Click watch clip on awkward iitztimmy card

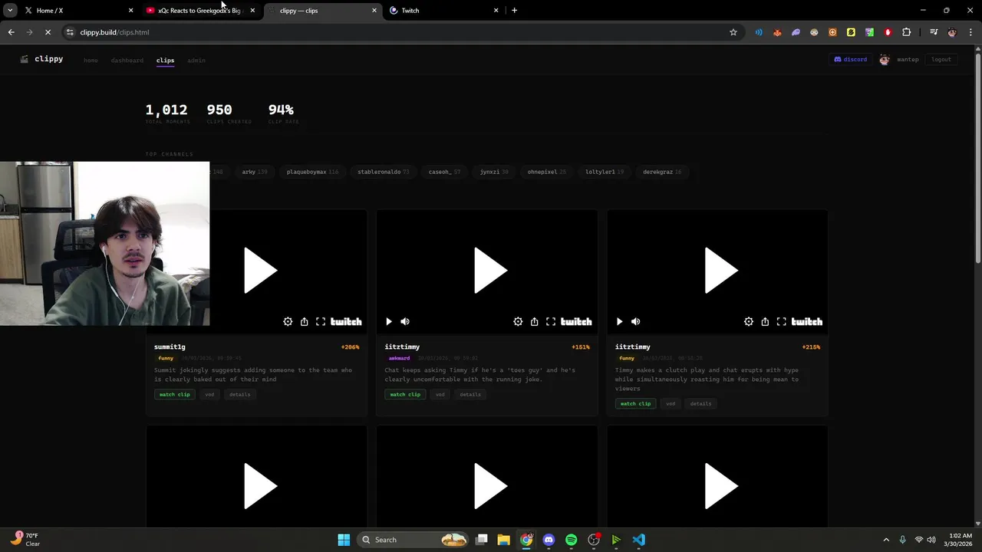pos(405,395)
